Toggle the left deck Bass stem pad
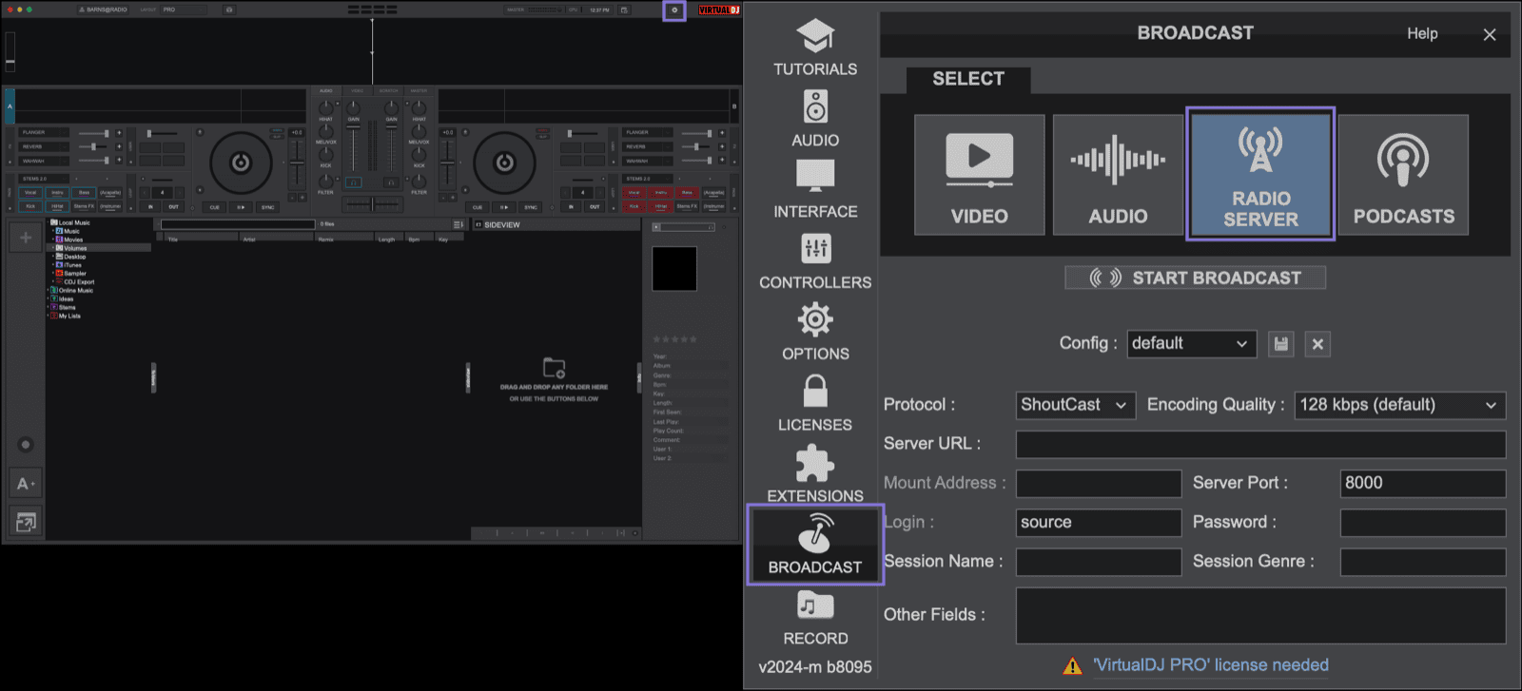This screenshot has width=1522, height=691. click(84, 193)
